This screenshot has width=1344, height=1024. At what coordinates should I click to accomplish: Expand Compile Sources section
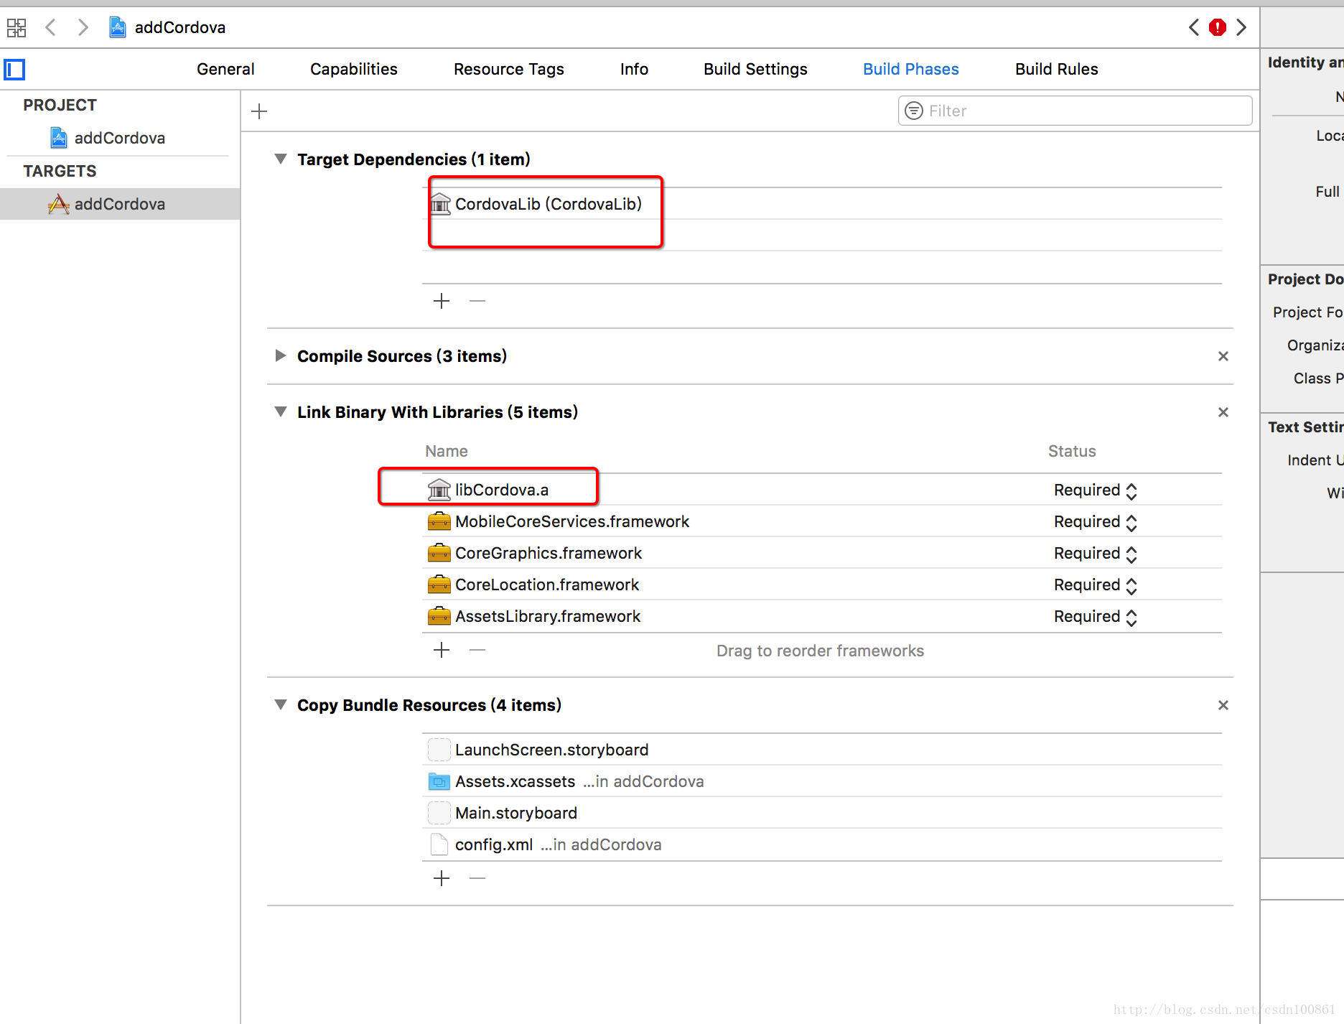point(281,355)
